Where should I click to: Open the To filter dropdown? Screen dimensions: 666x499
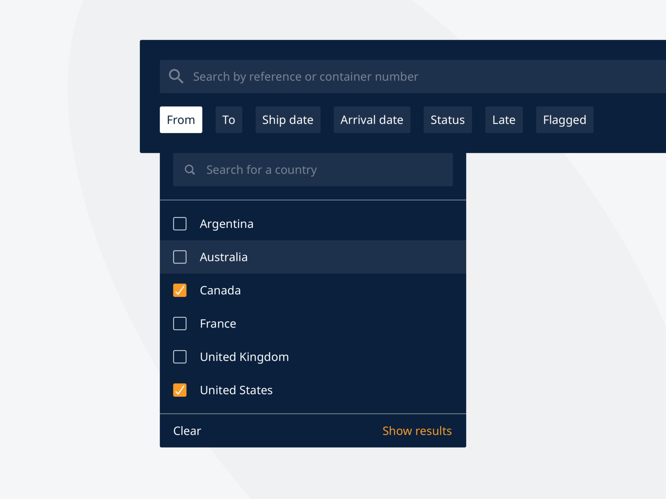pyautogui.click(x=229, y=120)
